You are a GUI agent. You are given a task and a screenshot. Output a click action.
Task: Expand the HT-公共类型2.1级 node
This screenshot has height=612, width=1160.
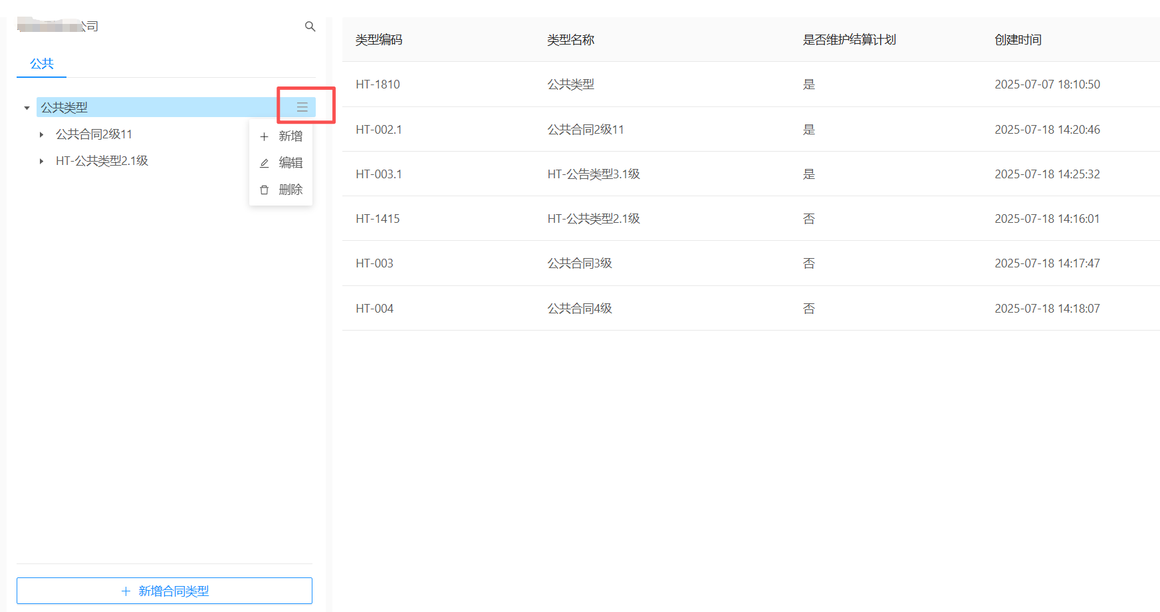pos(41,161)
